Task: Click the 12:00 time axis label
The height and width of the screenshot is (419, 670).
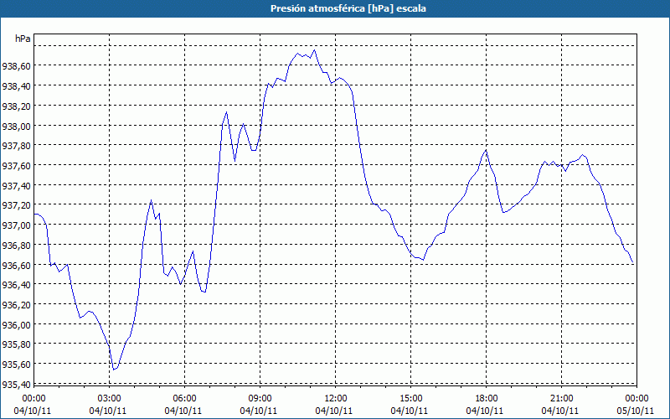Action: point(336,399)
